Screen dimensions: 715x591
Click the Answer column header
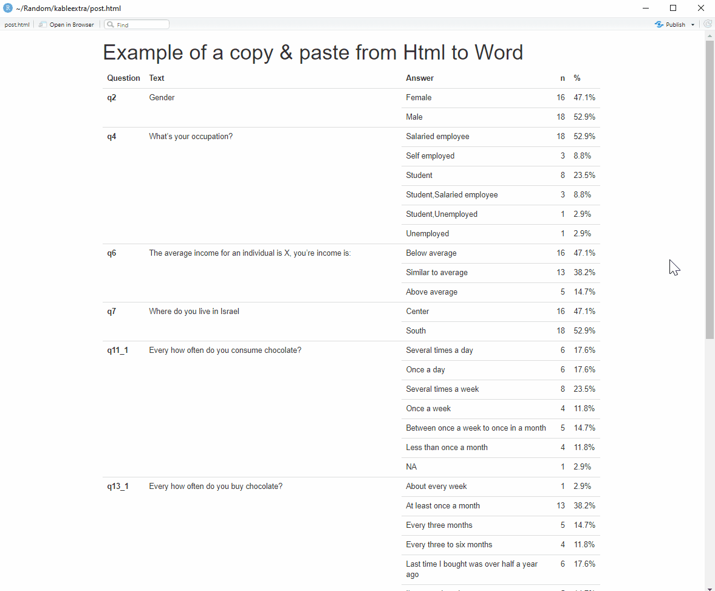(x=420, y=78)
